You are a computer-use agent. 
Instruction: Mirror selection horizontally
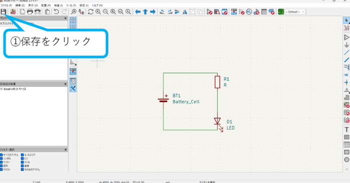click(185, 12)
